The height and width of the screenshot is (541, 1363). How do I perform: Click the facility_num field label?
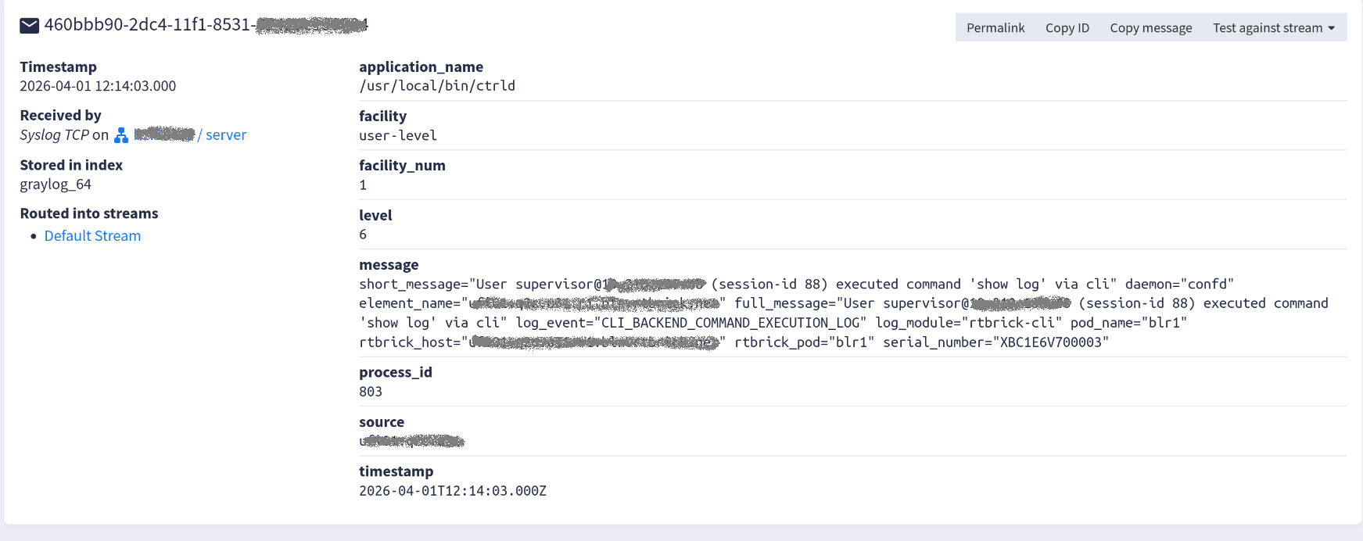point(402,165)
